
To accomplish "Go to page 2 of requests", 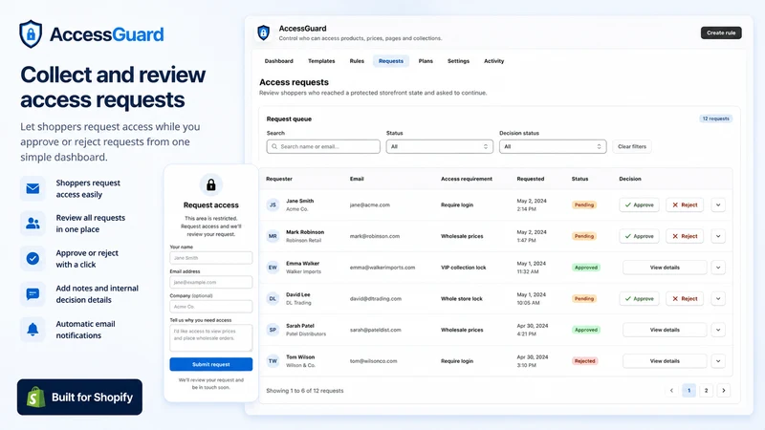I will [x=706, y=391].
